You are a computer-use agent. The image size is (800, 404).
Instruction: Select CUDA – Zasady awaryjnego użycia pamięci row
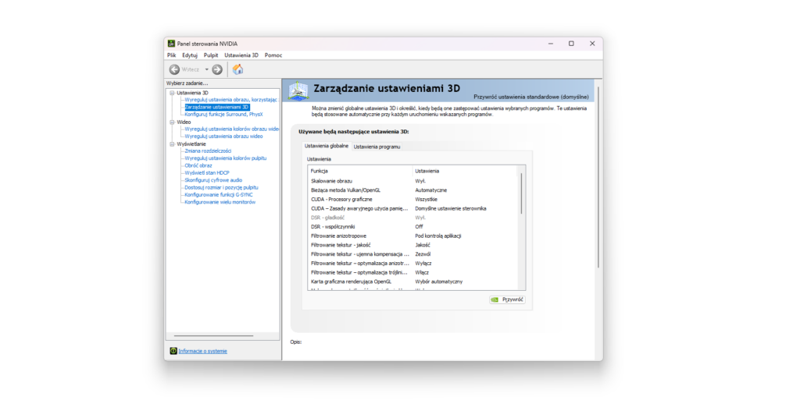coord(414,208)
